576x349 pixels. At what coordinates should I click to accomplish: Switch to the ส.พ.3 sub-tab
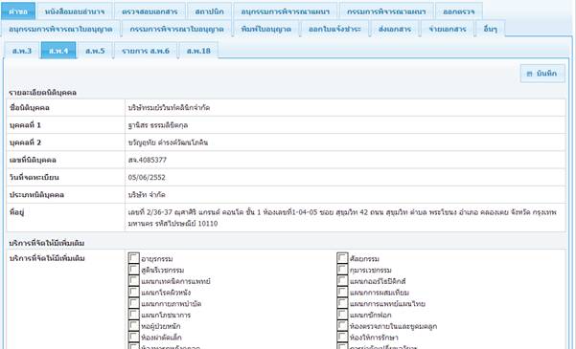point(22,51)
